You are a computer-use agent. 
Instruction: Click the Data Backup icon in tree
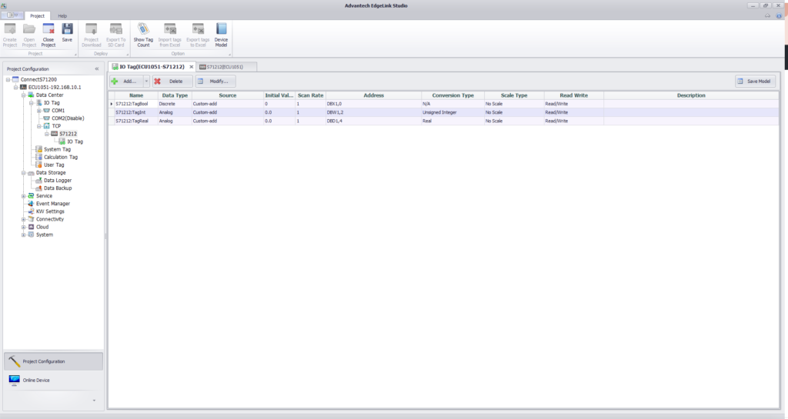pos(38,188)
